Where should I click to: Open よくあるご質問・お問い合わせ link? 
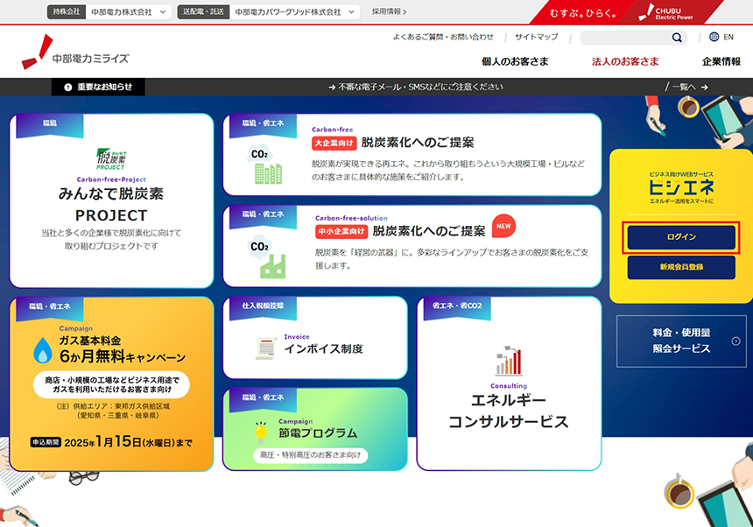click(x=443, y=37)
